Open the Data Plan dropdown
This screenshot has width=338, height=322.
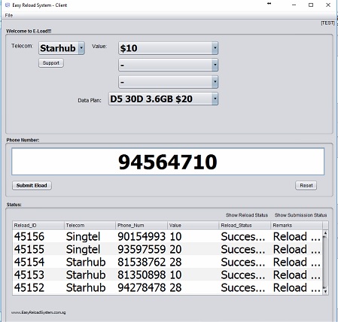pos(163,99)
